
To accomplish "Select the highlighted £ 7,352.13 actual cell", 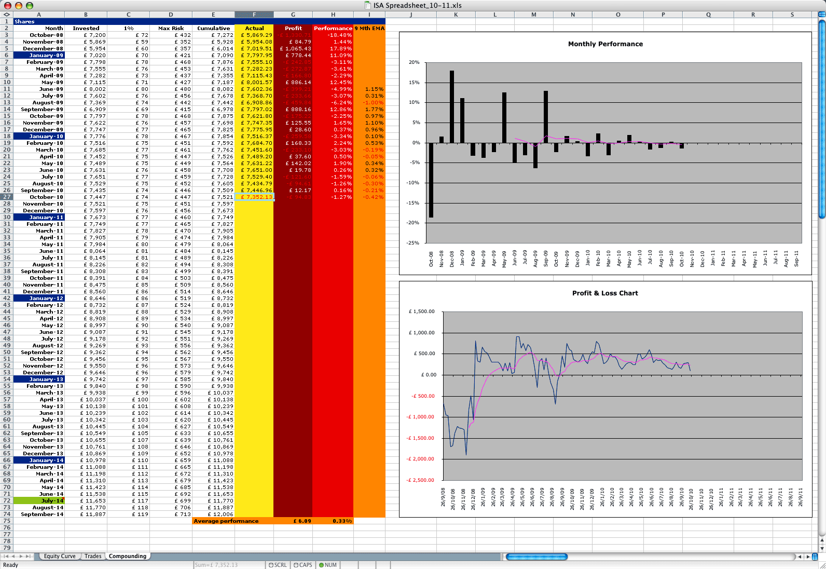I will [254, 197].
